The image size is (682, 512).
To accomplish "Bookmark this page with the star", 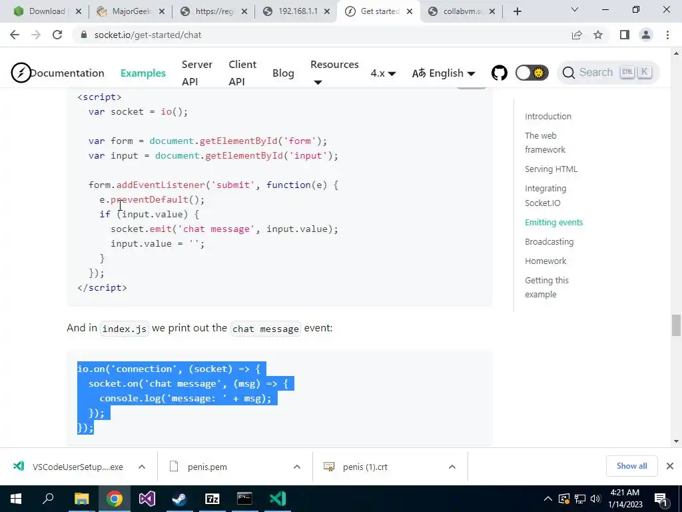I will click(x=598, y=35).
